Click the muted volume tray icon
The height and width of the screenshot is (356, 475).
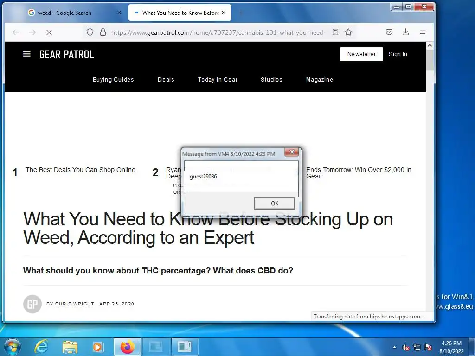pos(406,347)
